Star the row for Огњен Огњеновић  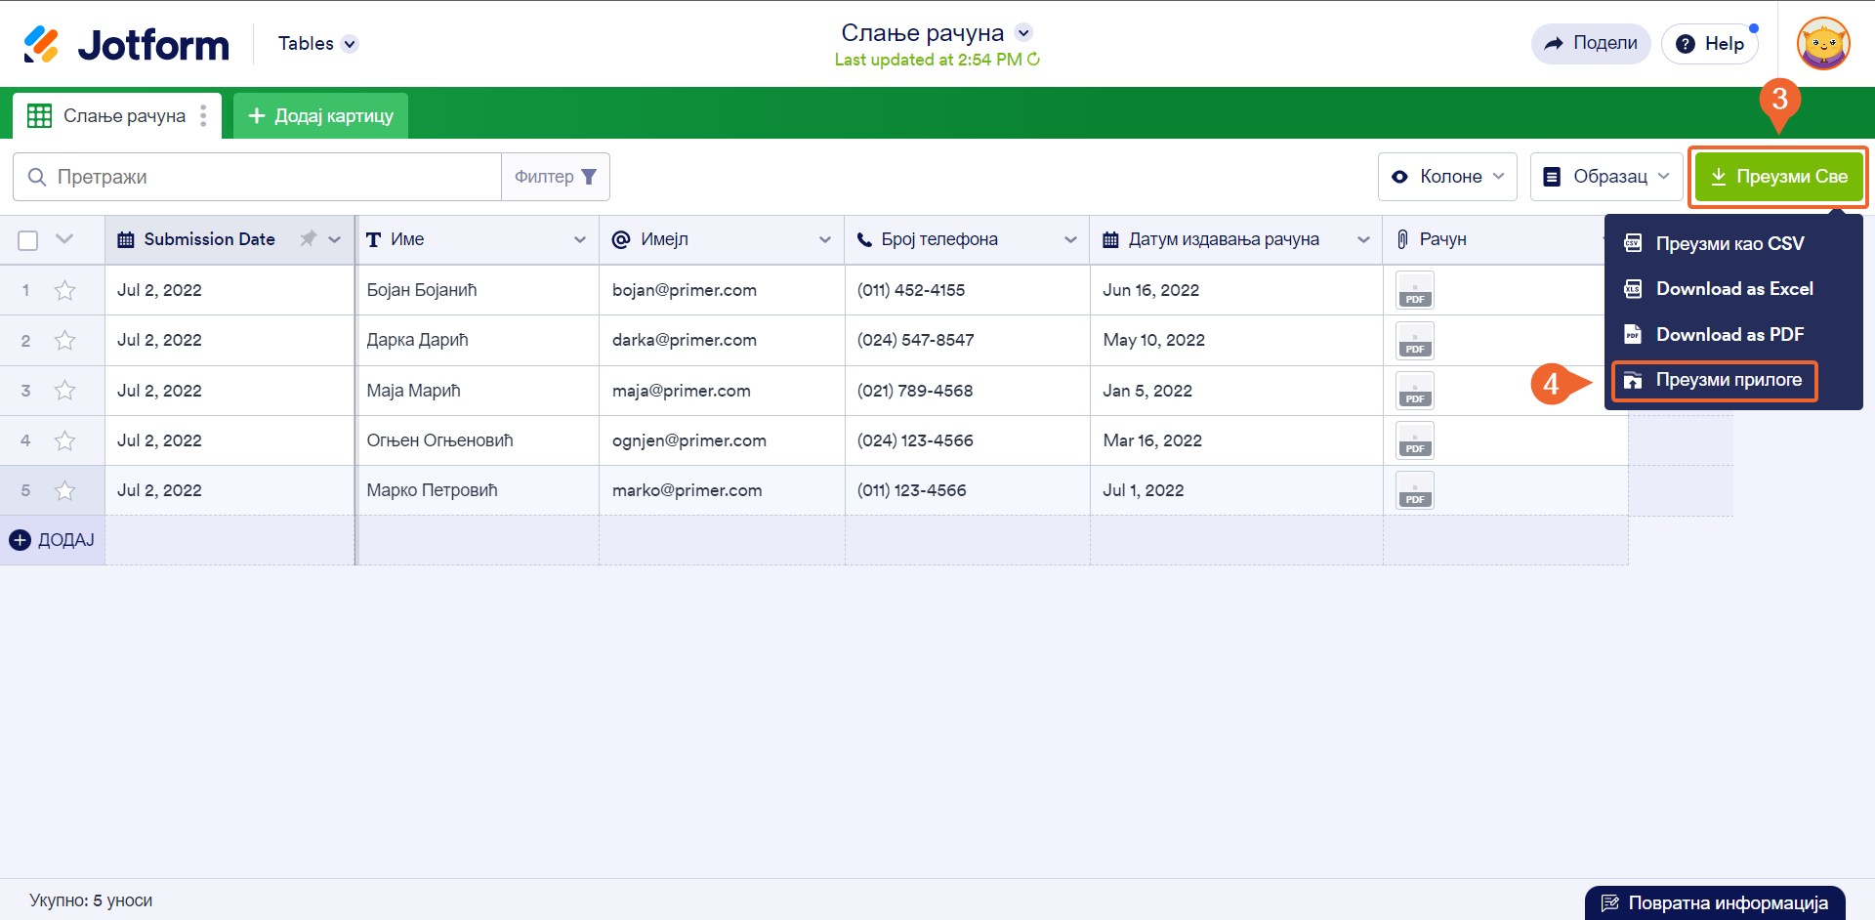point(65,440)
